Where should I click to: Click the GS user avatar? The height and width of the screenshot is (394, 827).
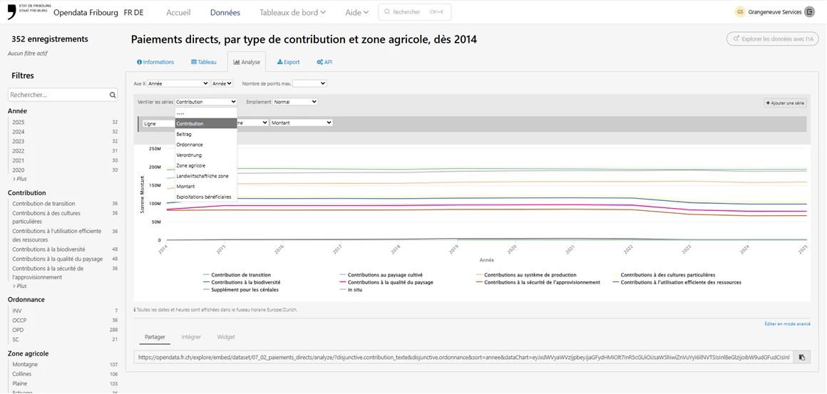pyautogui.click(x=740, y=12)
